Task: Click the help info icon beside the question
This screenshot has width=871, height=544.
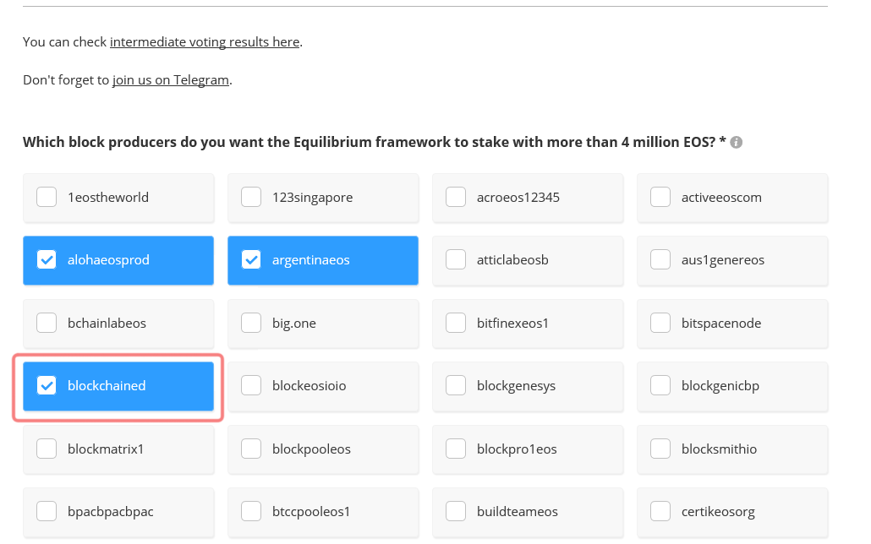Action: (x=737, y=143)
